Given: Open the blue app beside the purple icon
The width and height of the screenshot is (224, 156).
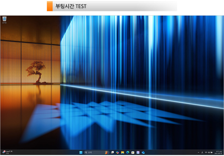Looking at the screenshot, I should 143,152.
